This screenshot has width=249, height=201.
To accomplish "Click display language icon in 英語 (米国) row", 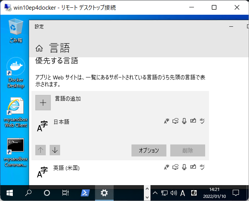I will point(167,167).
